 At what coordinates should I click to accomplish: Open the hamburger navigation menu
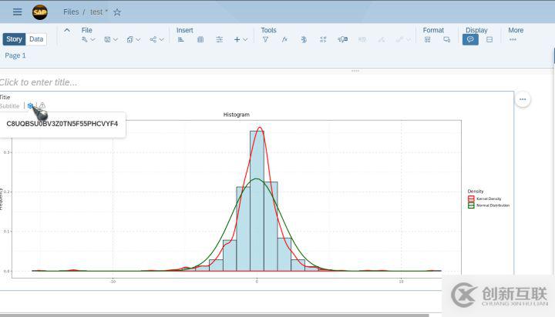point(17,12)
